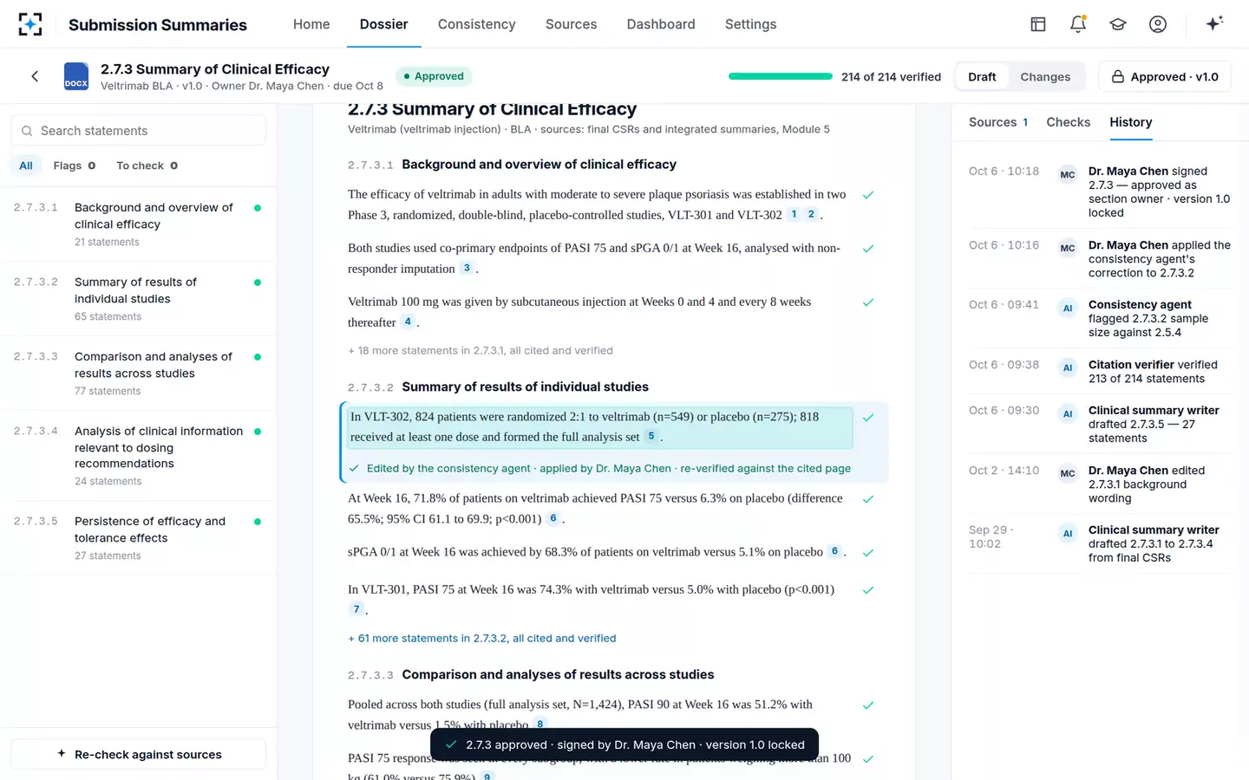Image resolution: width=1249 pixels, height=780 pixels.
Task: Open section 2.7.3.5 Persistence of efficacy
Action: (x=139, y=537)
